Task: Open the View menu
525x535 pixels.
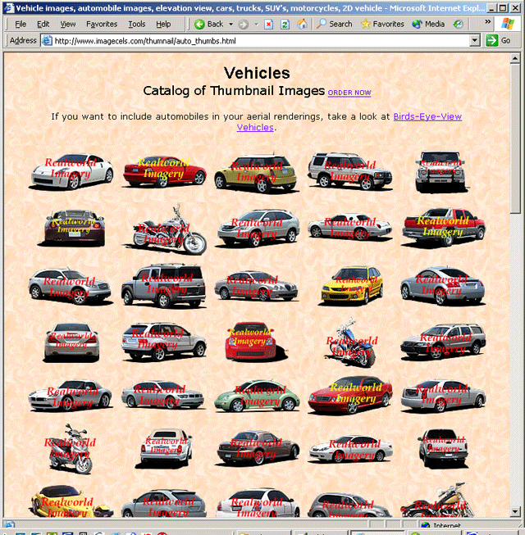Action: pos(67,25)
